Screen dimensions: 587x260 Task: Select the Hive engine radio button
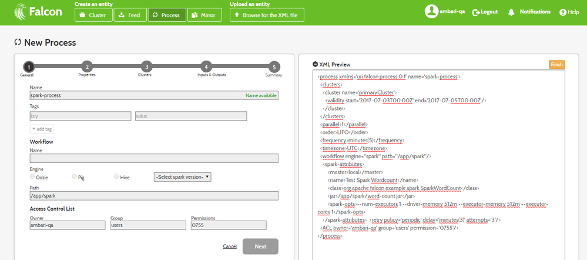pyautogui.click(x=116, y=176)
